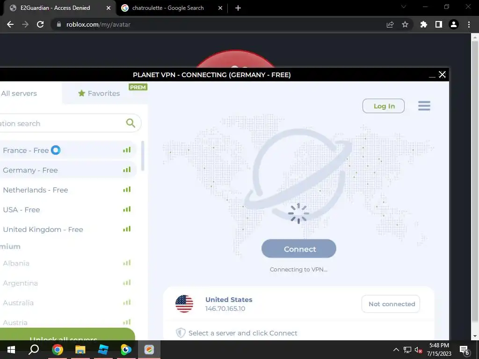Select USA - Free server
Image resolution: width=479 pixels, height=359 pixels.
(x=68, y=210)
